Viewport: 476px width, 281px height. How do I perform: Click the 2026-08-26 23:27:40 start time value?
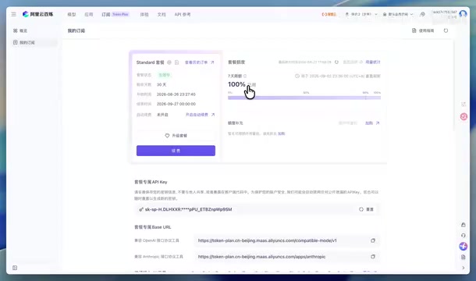click(x=176, y=94)
